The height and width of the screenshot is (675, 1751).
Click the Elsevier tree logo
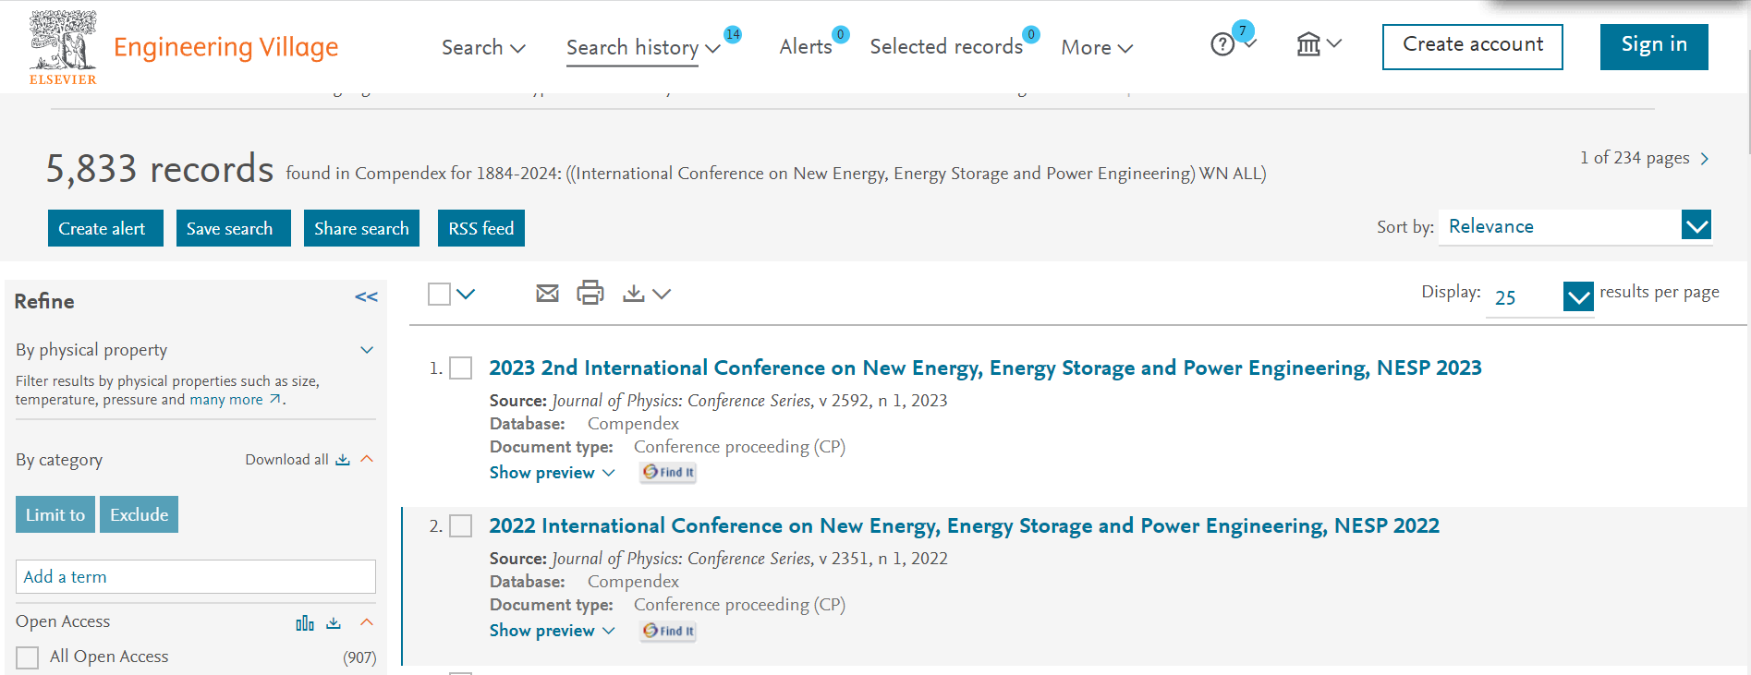point(63,47)
